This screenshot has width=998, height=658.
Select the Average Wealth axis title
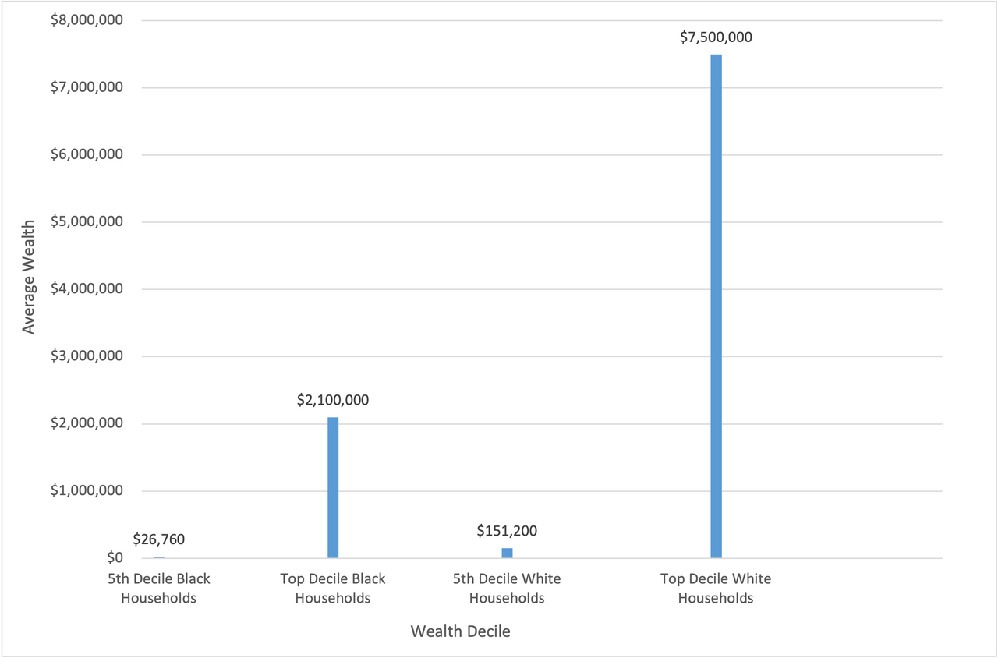click(x=29, y=277)
